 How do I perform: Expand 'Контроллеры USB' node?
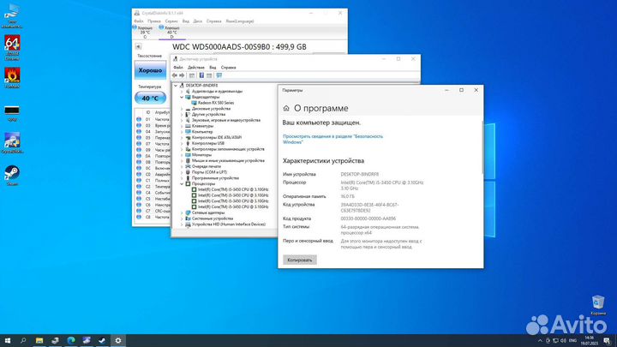(x=182, y=143)
